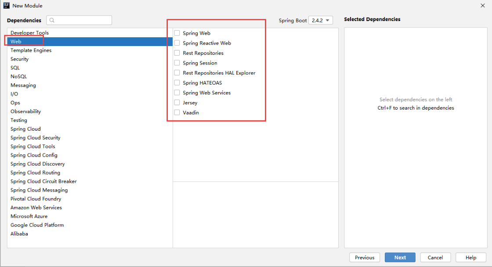Open the Messaging category
Screen dimensions: 492x267
tap(90, 85)
